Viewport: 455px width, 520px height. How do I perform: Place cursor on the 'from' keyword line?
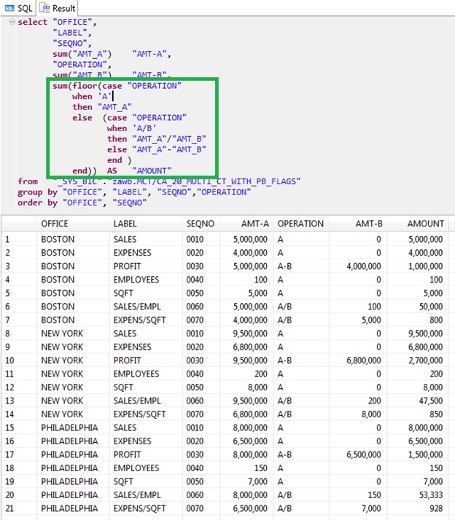[159, 181]
